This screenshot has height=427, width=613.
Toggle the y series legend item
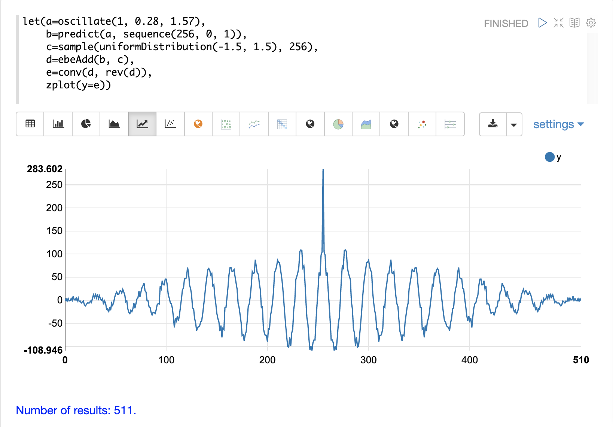[x=553, y=157]
